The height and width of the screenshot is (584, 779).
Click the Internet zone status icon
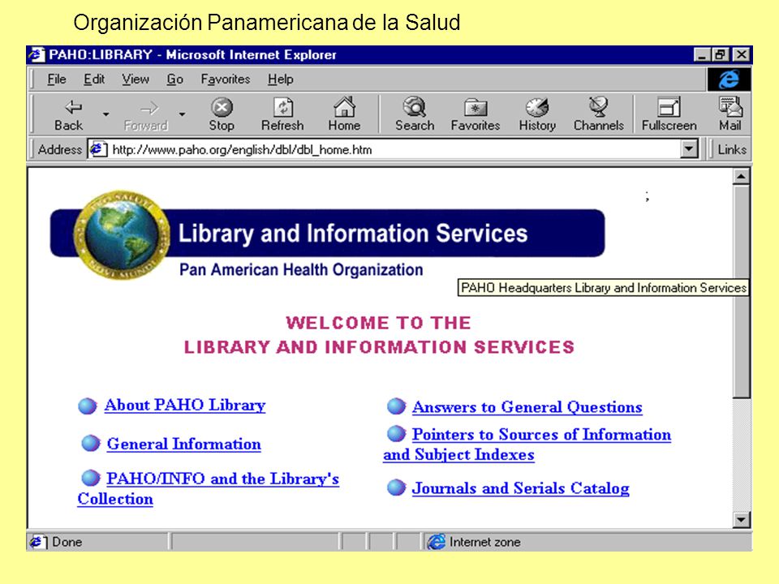[x=437, y=542]
